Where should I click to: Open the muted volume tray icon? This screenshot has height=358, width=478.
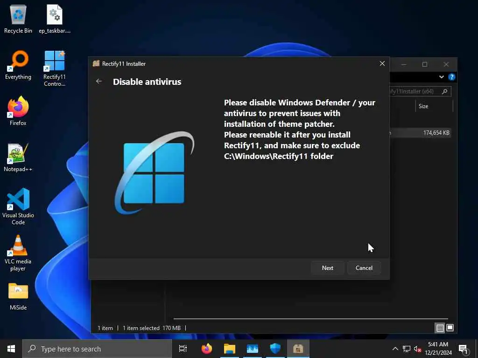click(x=417, y=349)
